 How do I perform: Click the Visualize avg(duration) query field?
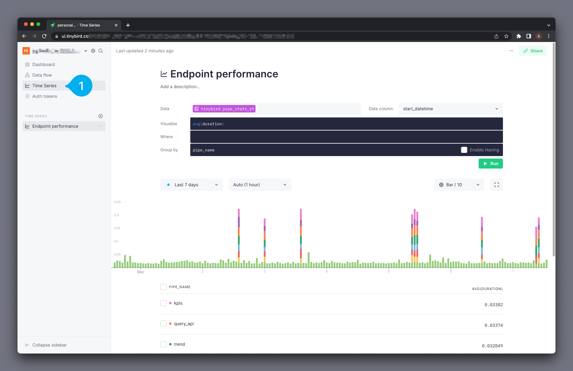click(x=347, y=124)
